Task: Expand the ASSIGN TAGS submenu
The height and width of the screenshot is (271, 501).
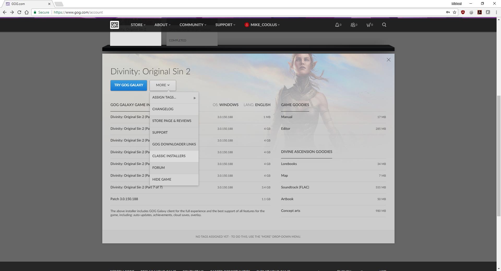Action: (174, 97)
